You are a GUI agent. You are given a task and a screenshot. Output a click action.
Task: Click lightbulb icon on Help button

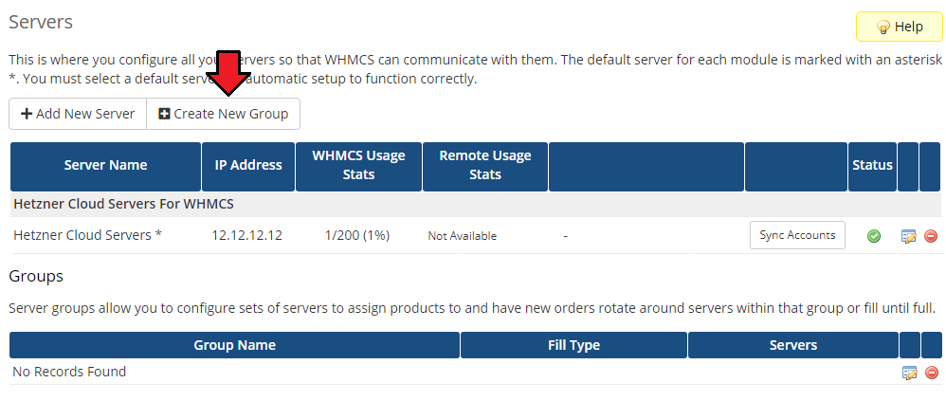(882, 27)
